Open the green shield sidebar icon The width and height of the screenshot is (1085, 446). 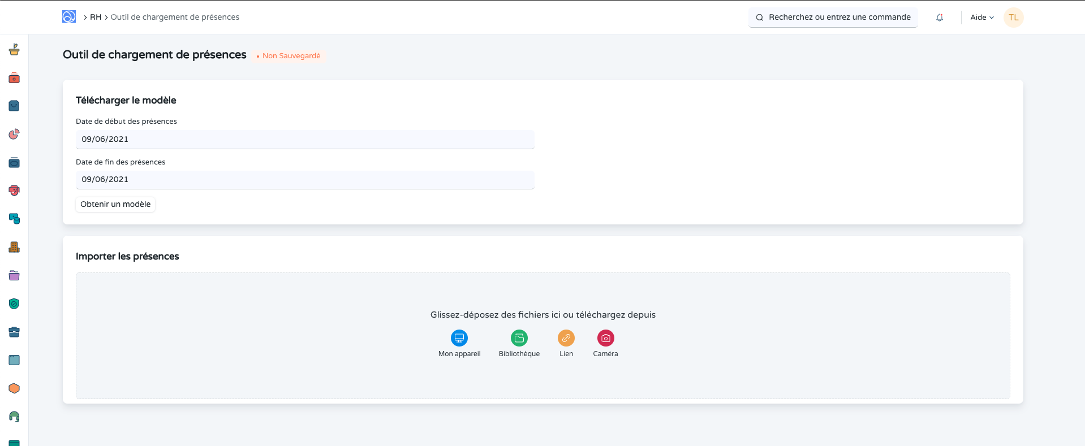coord(14,304)
